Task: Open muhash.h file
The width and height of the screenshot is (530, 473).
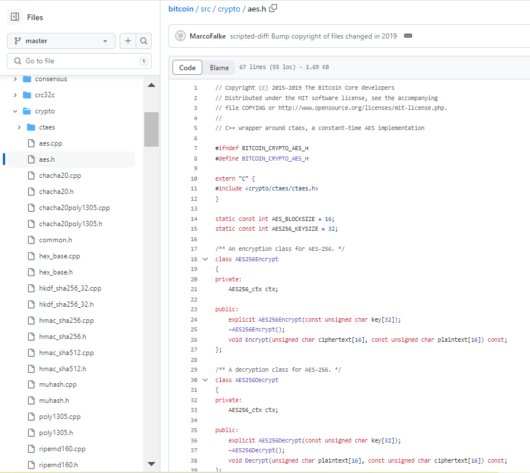Action: point(53,400)
